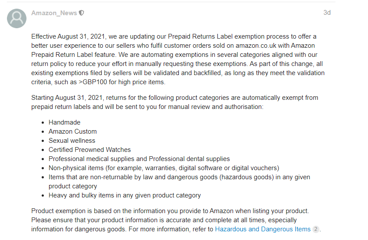Click the Amazon Custom list item
Image resolution: width=368 pixels, height=240 pixels.
point(72,132)
